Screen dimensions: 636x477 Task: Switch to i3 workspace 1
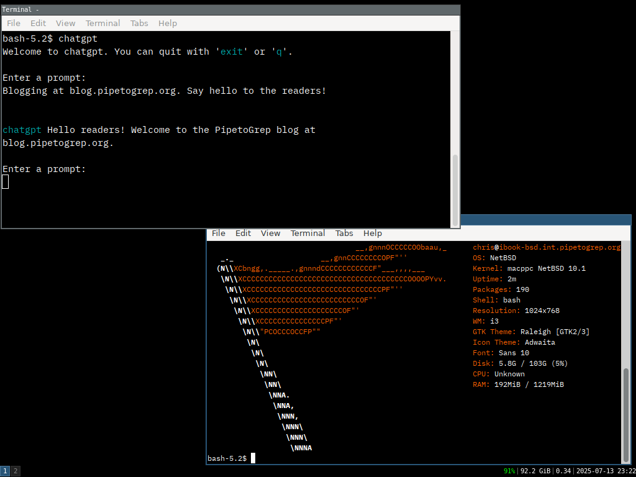tap(4, 471)
